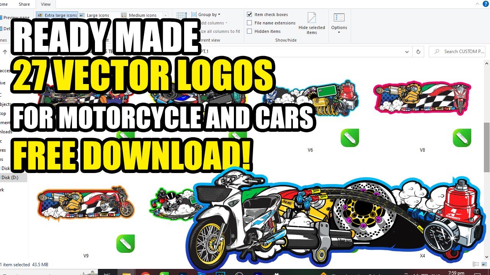This screenshot has height=275, width=490.
Task: Open the address bar history dropdown
Action: pyautogui.click(x=407, y=52)
